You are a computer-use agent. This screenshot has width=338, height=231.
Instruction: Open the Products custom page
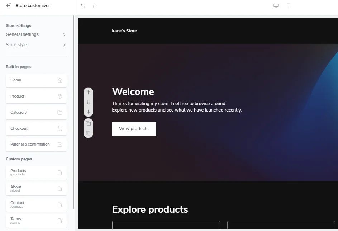tap(36, 173)
